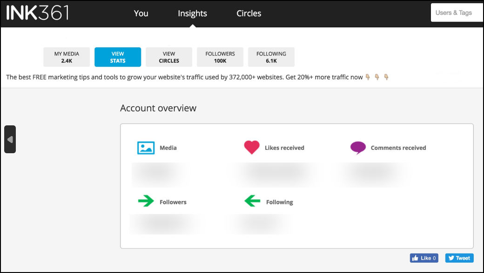Click the Comments received label

[398, 148]
